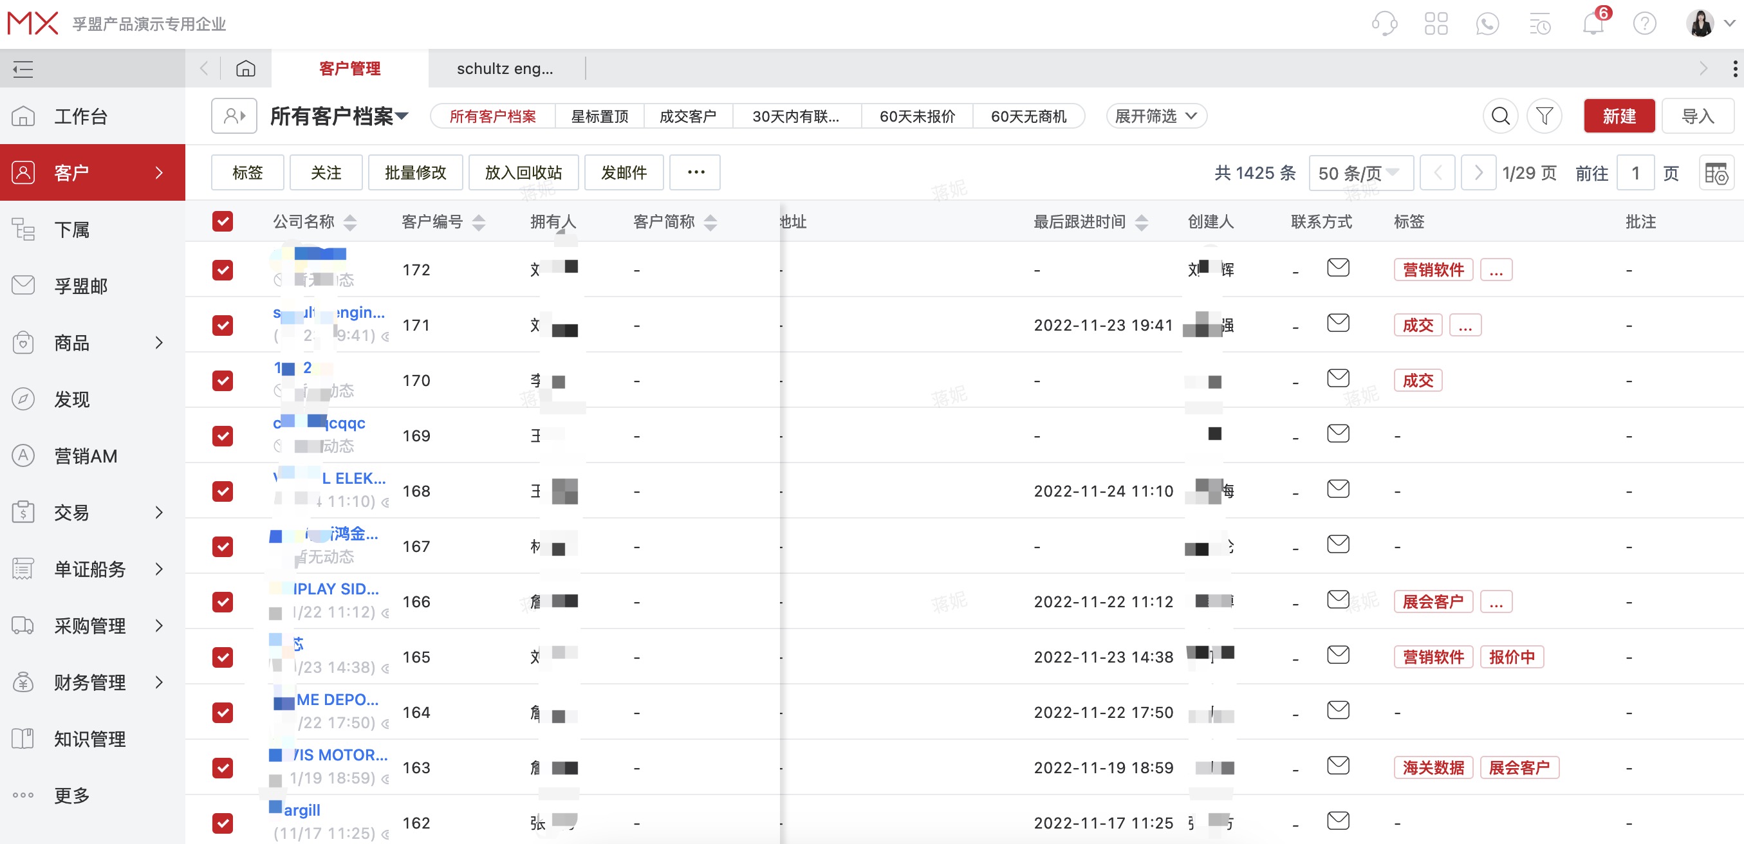This screenshot has height=844, width=1744.
Task: Open the 所有客户档案 filter dropdown
Action: pos(337,116)
